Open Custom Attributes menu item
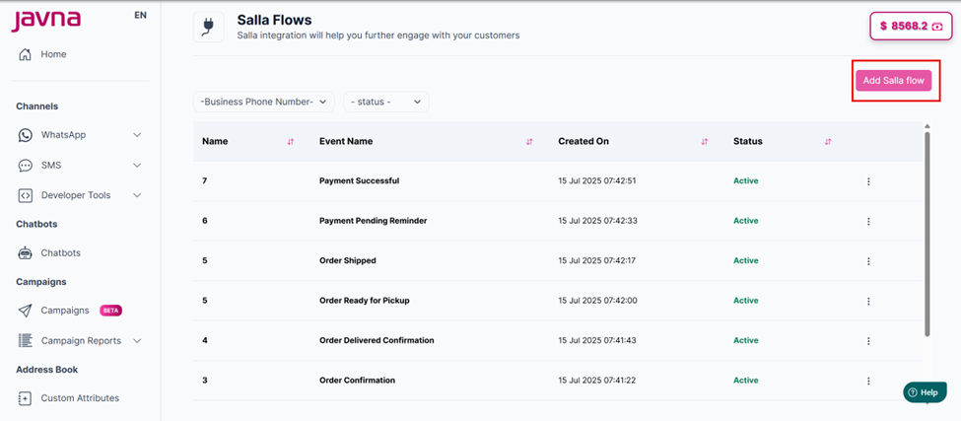The height and width of the screenshot is (421, 961). click(80, 398)
